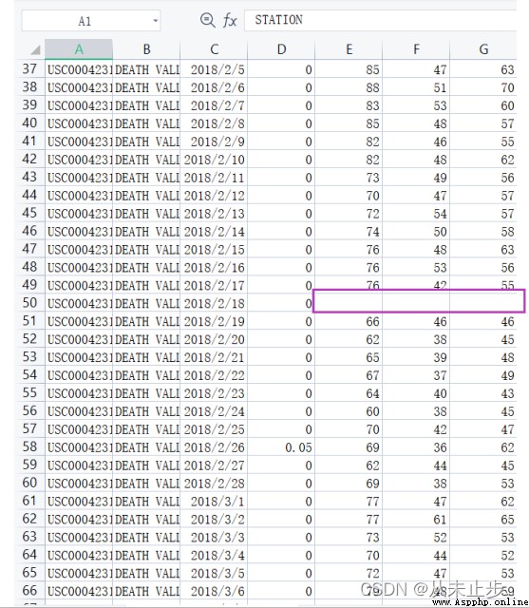Click the formula bar containing STATION

tap(380, 20)
